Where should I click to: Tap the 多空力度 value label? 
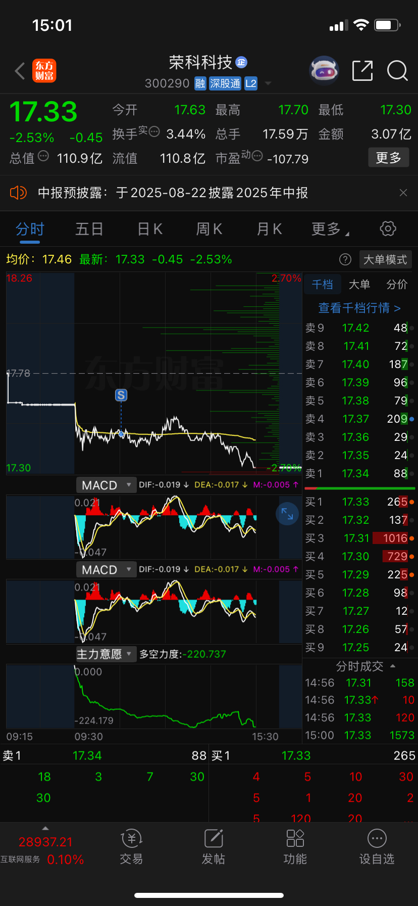click(x=183, y=654)
